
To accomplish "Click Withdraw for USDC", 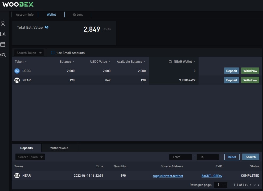I will [x=250, y=71].
